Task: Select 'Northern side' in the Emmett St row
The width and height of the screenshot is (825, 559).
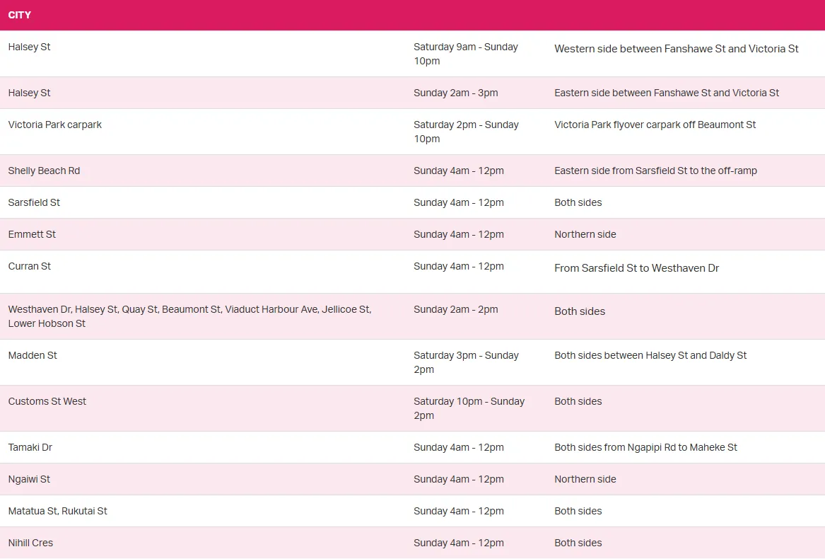Action: click(x=585, y=234)
